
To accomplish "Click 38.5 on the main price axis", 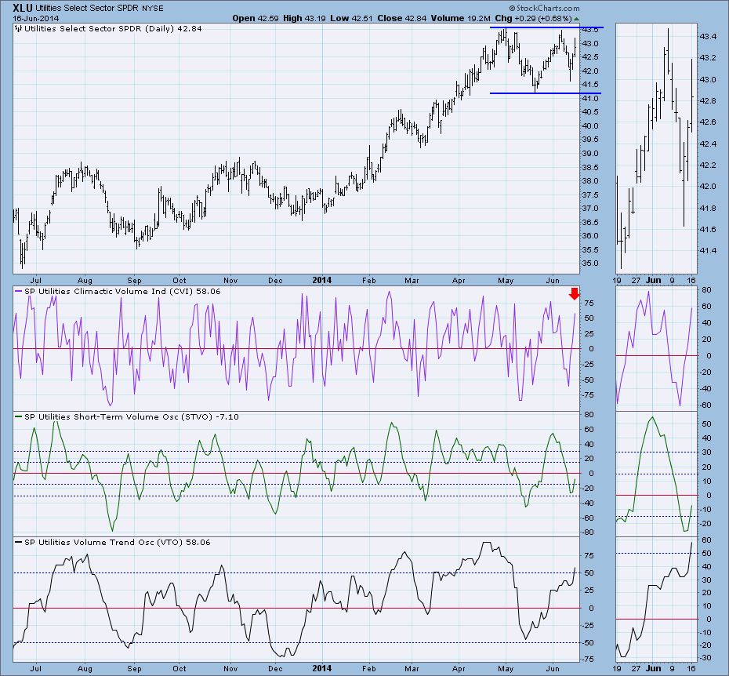I will (x=590, y=168).
